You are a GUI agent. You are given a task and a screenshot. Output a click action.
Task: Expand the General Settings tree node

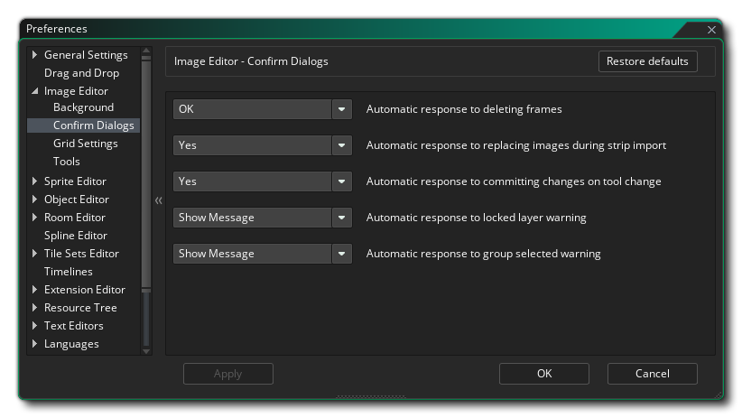click(x=35, y=55)
